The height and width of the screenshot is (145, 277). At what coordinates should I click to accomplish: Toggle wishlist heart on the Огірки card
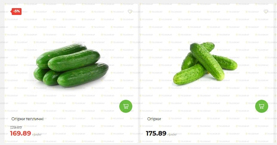point(266,12)
